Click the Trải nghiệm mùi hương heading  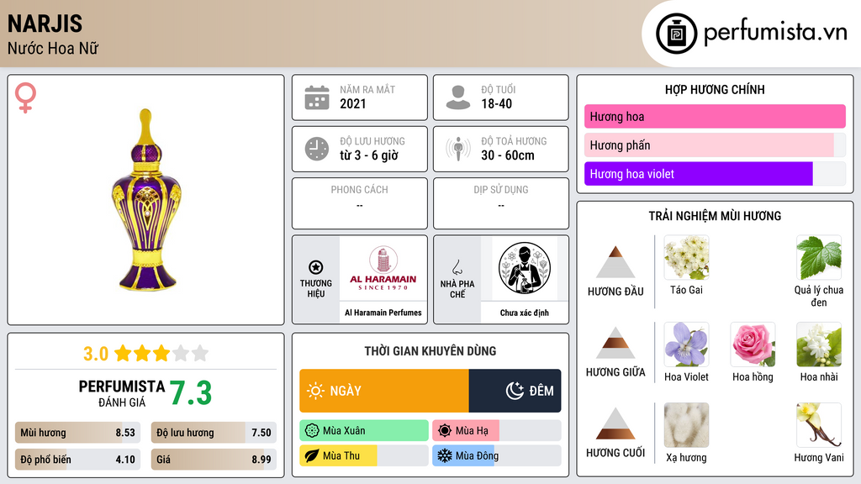(x=715, y=216)
